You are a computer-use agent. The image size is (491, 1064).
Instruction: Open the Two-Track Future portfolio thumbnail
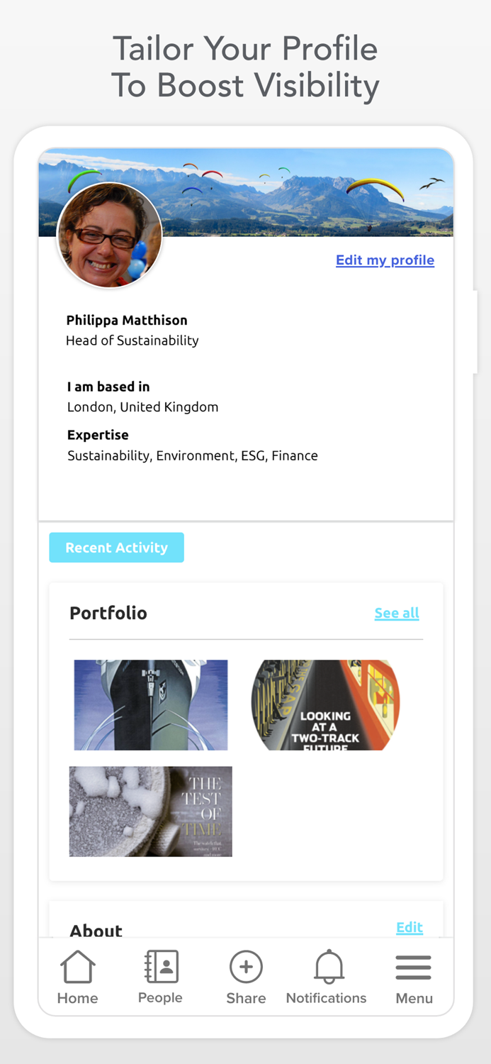325,705
